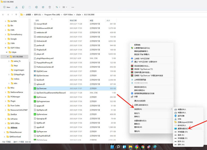
Task: Click the Rename icon in toolbar
Action: (36, 7)
